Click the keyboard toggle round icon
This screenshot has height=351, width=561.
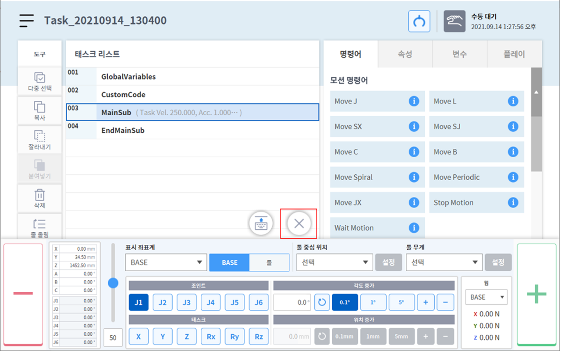point(261,223)
